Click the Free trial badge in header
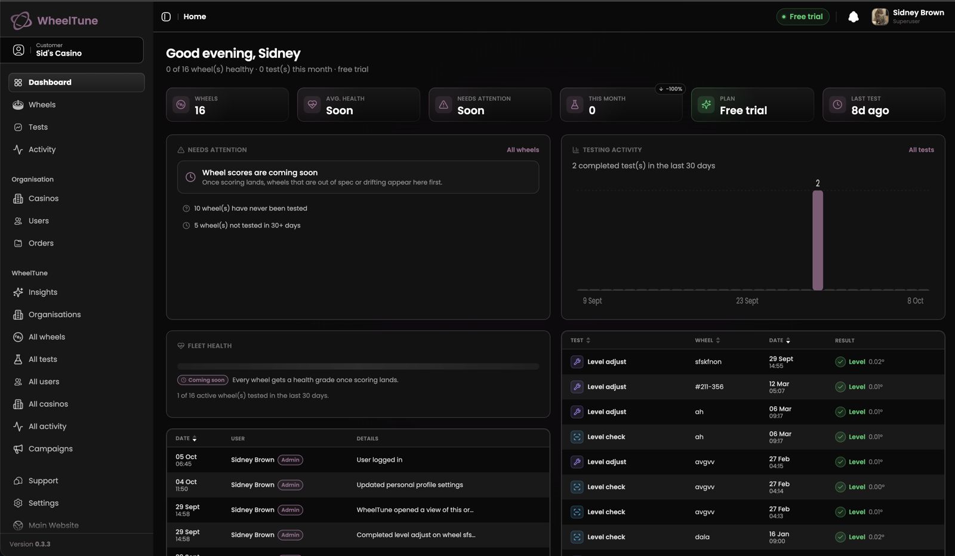The height and width of the screenshot is (556, 955). point(802,17)
